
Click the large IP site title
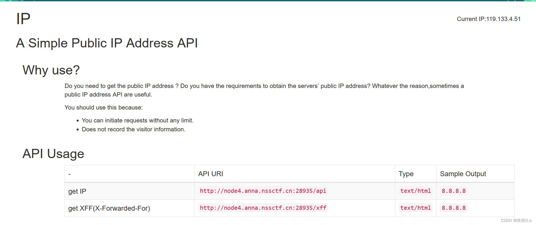point(23,19)
